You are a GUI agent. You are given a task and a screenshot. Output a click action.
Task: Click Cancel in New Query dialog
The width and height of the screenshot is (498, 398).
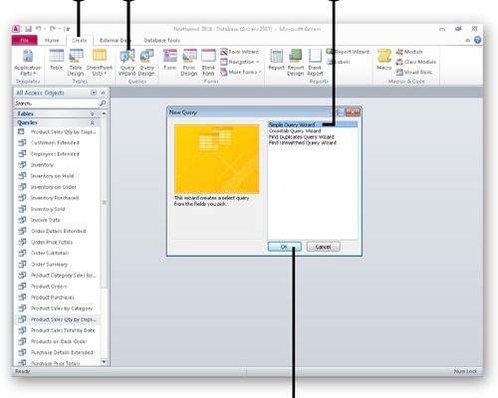tap(323, 247)
